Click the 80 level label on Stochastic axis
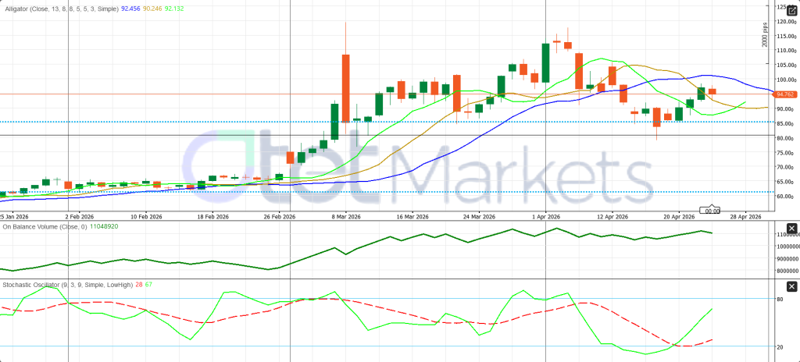800x362 pixels. pos(780,300)
